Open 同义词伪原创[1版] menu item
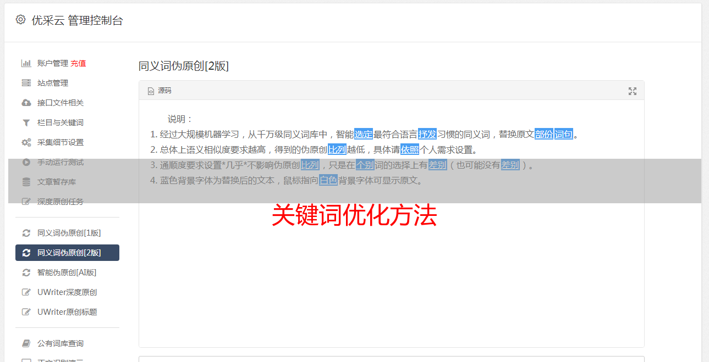The width and height of the screenshot is (709, 362). 67,233
